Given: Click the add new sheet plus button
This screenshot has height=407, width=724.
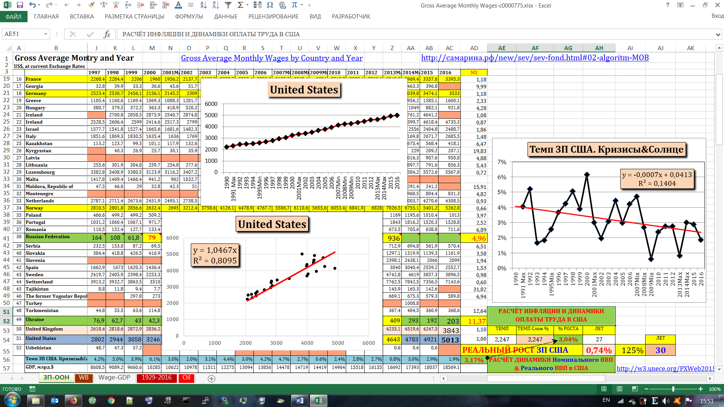Looking at the screenshot, I should pos(212,378).
